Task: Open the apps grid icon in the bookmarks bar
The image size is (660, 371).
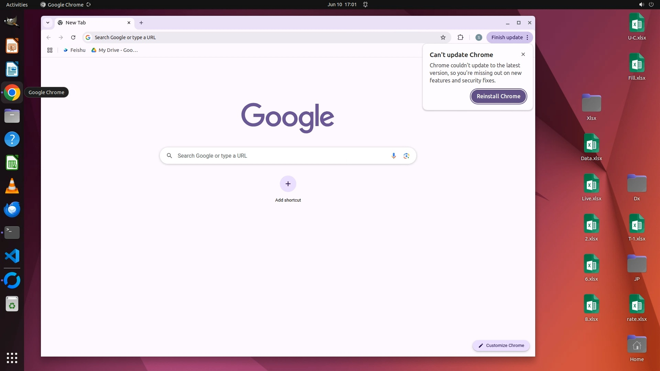Action: pos(50,50)
